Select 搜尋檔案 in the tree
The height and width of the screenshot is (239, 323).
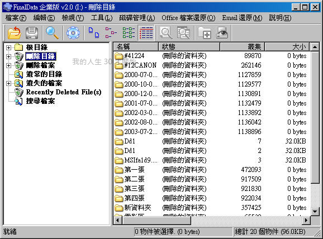[41, 101]
